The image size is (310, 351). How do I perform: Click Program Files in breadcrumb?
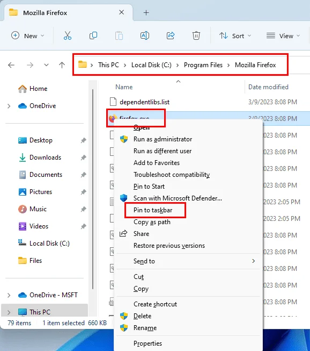click(x=203, y=65)
